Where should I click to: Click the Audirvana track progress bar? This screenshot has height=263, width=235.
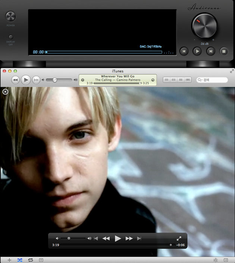coord(104,52)
